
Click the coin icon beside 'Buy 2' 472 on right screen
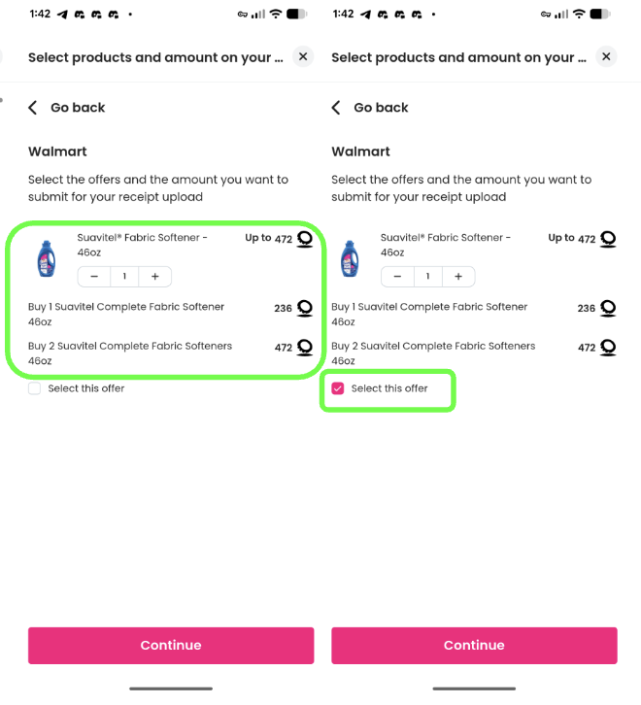point(608,347)
